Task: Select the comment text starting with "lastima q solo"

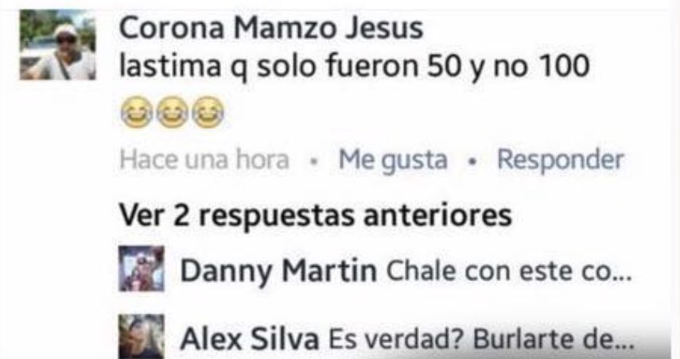Action: [354, 67]
